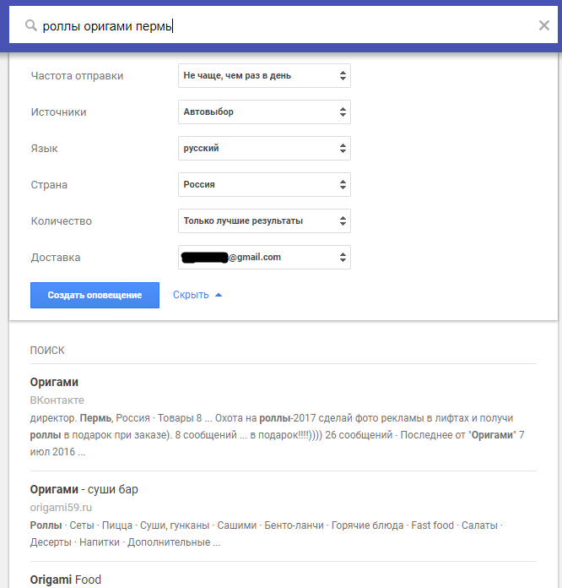
Task: Click the Количество label
Action: (x=62, y=221)
